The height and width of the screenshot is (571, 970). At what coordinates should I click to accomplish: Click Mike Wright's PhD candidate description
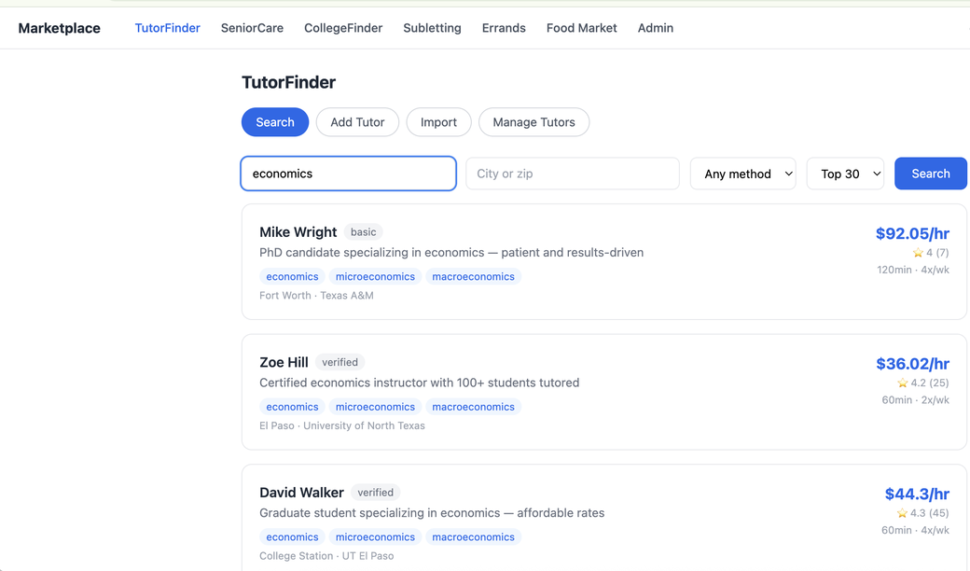pos(451,253)
